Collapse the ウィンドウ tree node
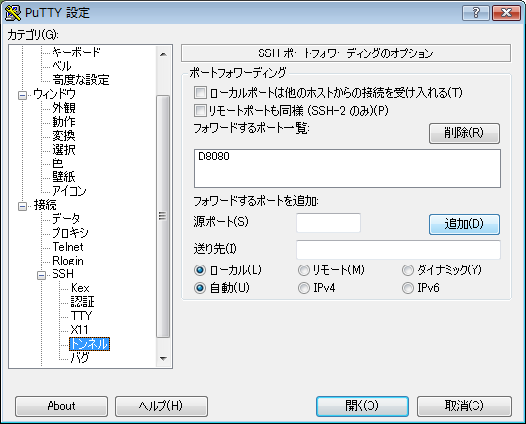 coord(22,96)
